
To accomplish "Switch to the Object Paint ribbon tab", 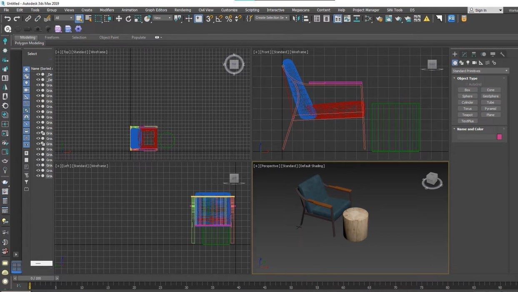I will [109, 38].
